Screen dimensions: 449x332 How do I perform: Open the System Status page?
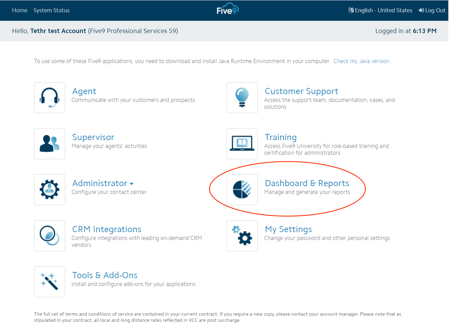tap(52, 10)
